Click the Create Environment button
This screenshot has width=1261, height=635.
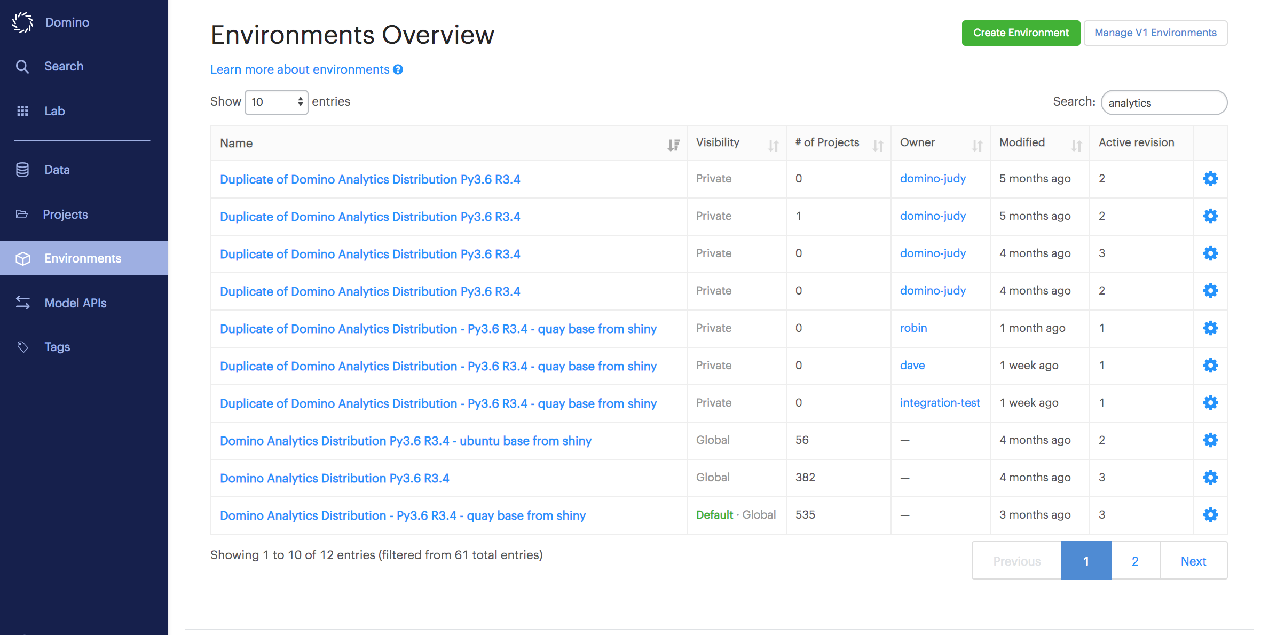click(x=1021, y=33)
